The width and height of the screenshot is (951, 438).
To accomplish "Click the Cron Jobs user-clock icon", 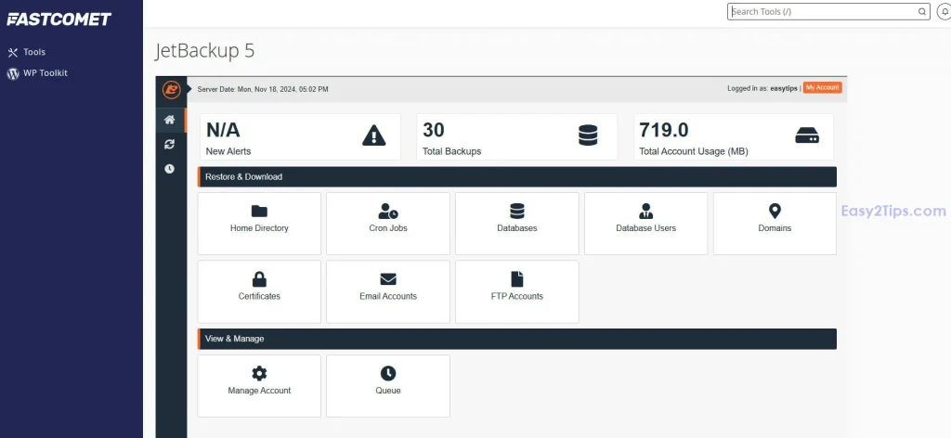I will click(388, 211).
